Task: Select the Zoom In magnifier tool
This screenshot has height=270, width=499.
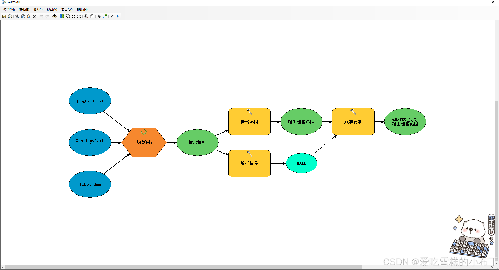Action: click(86, 16)
